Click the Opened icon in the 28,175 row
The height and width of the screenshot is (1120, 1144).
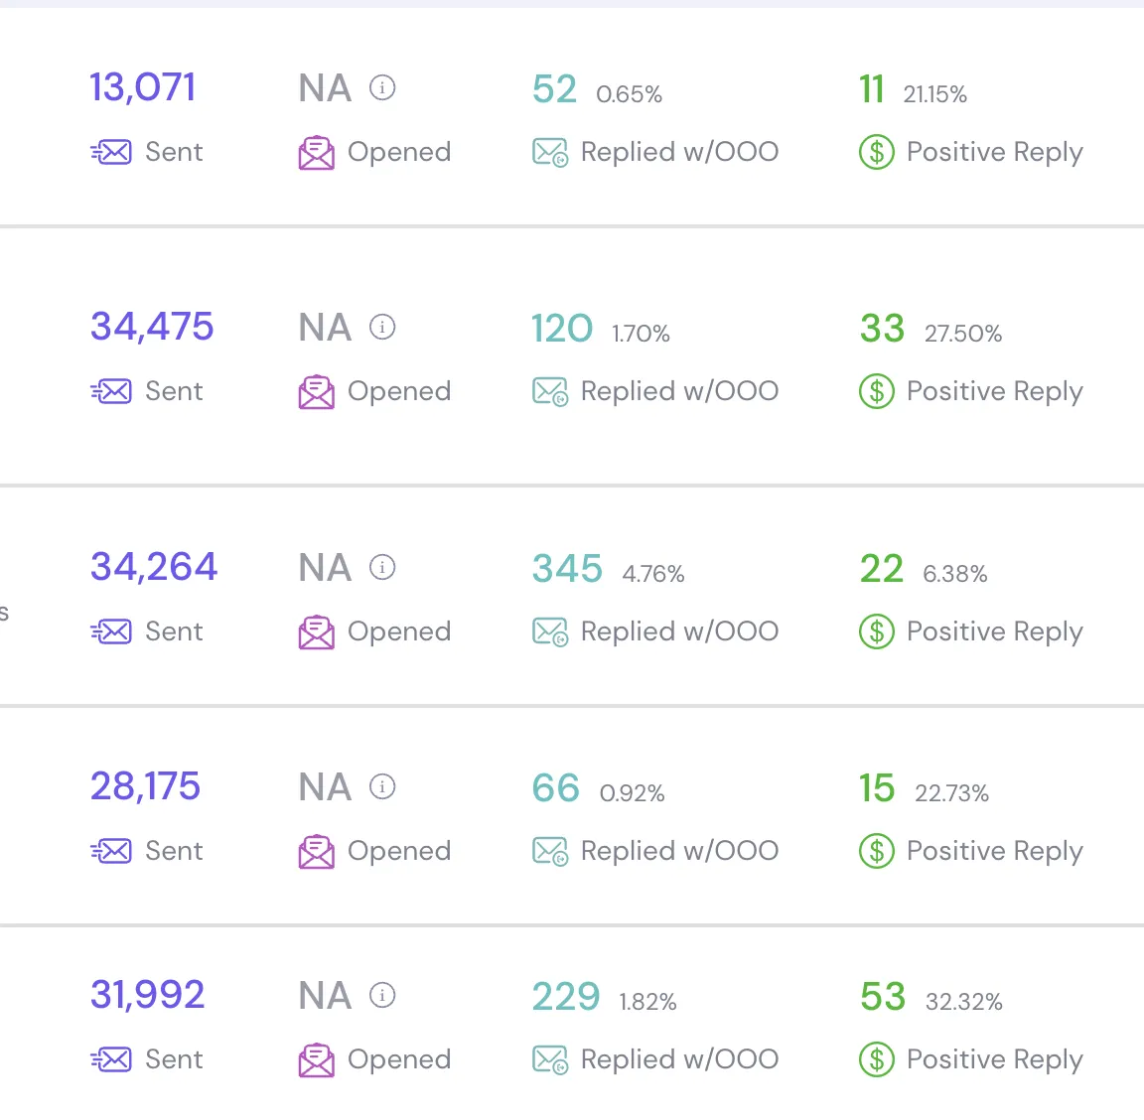317,851
